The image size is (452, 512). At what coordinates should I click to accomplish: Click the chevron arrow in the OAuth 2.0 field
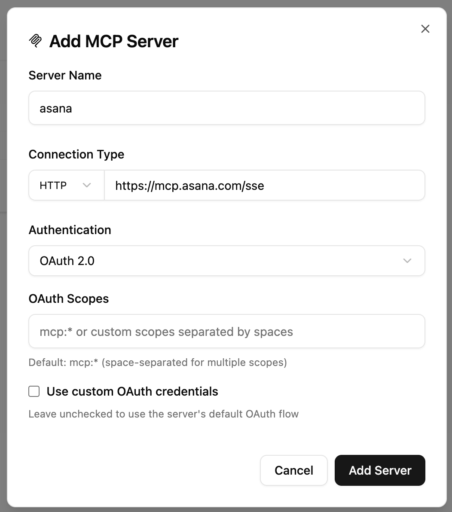click(x=407, y=261)
